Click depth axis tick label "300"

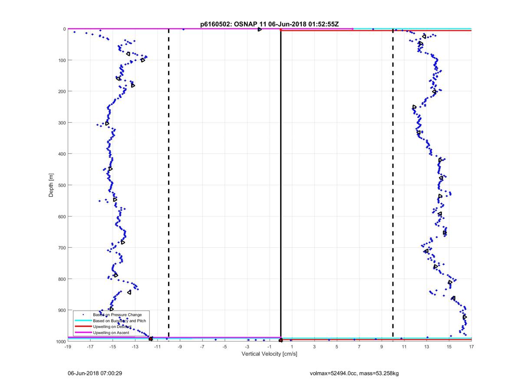[62, 123]
